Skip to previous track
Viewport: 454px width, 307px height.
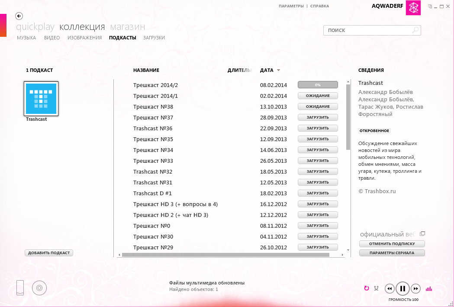pos(390,288)
